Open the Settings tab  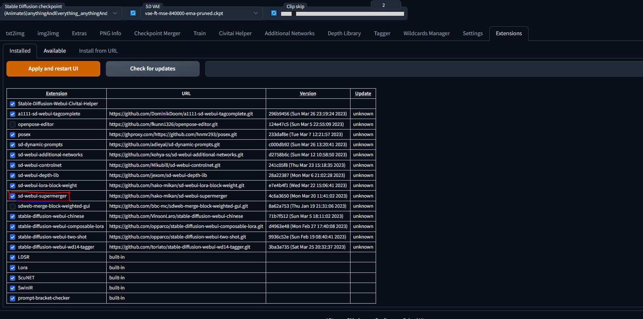[x=473, y=34]
